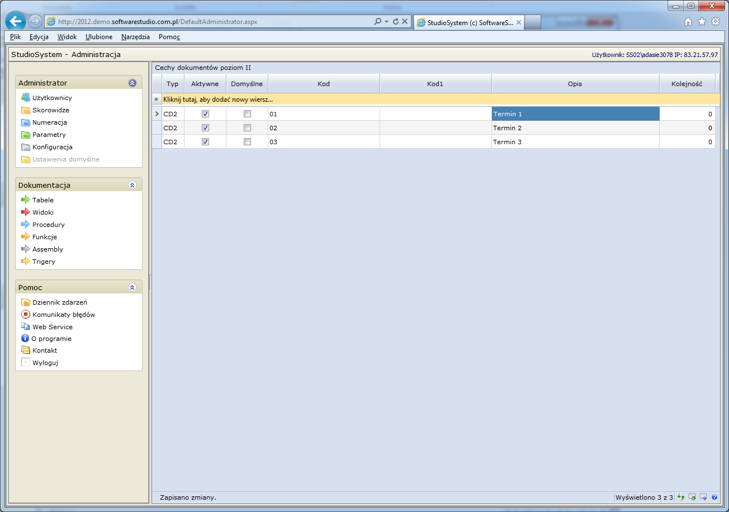Click the green refresh arrows icon in status bar

click(x=681, y=497)
